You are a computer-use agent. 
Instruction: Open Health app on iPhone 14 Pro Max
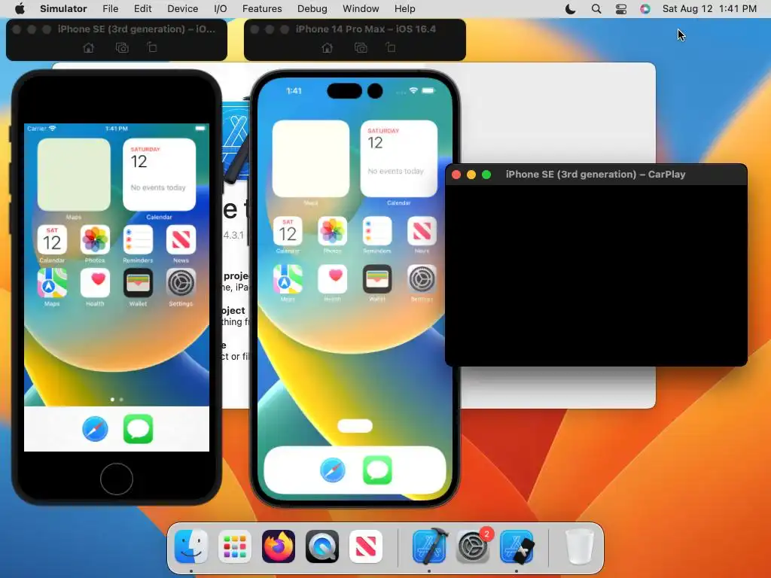(x=332, y=279)
